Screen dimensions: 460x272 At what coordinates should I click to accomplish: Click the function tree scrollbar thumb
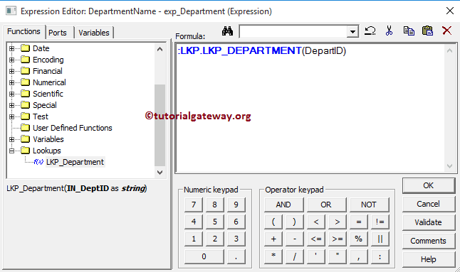click(x=160, y=125)
